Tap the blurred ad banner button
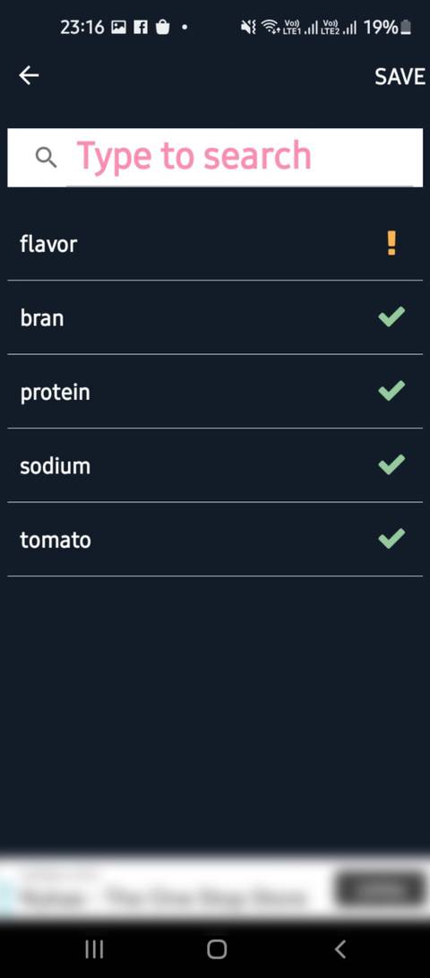The width and height of the screenshot is (430, 978). pos(380,890)
